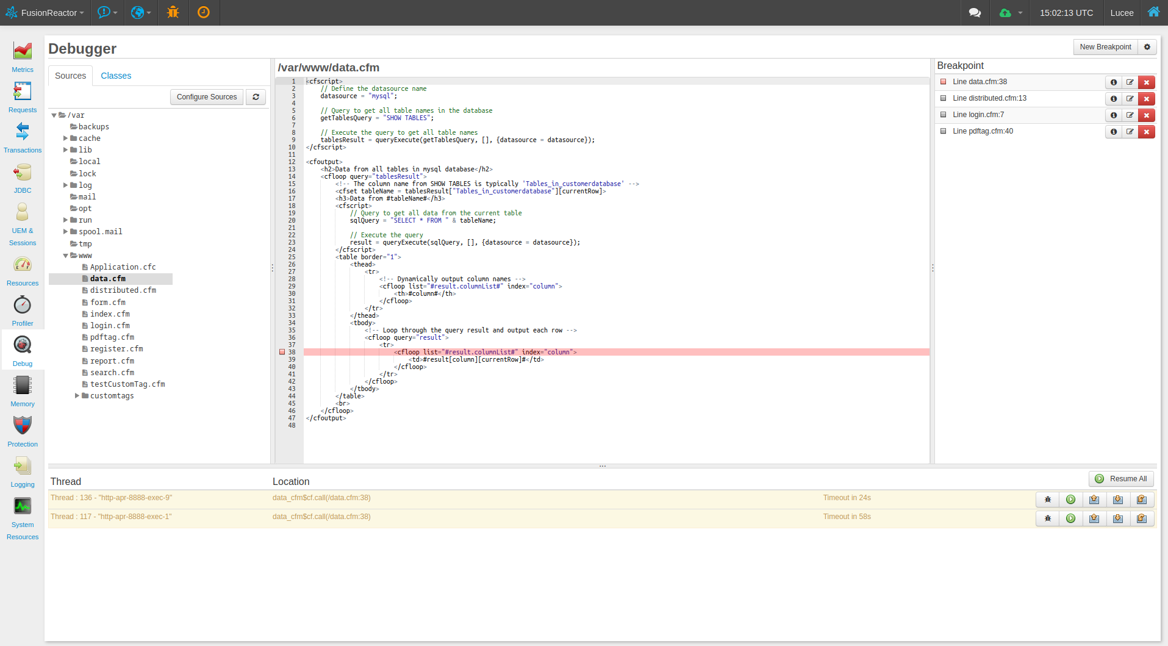The image size is (1168, 646).
Task: Click down-arrow step icon for Thread 136
Action: 1118,500
